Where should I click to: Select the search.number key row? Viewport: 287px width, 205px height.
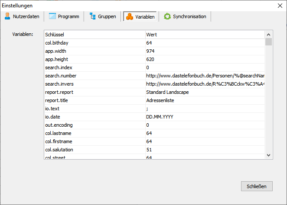[x=94, y=76]
